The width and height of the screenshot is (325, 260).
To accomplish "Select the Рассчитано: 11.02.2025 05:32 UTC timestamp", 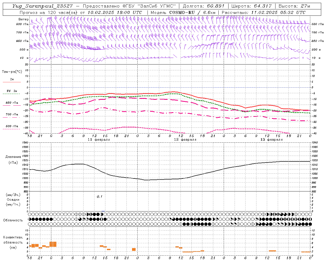I will coord(264,12).
